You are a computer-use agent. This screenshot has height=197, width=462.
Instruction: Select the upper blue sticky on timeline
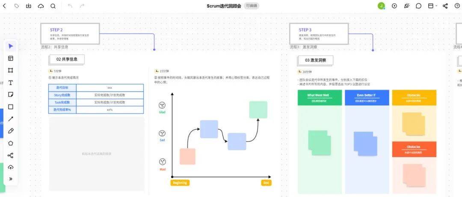click(x=209, y=129)
